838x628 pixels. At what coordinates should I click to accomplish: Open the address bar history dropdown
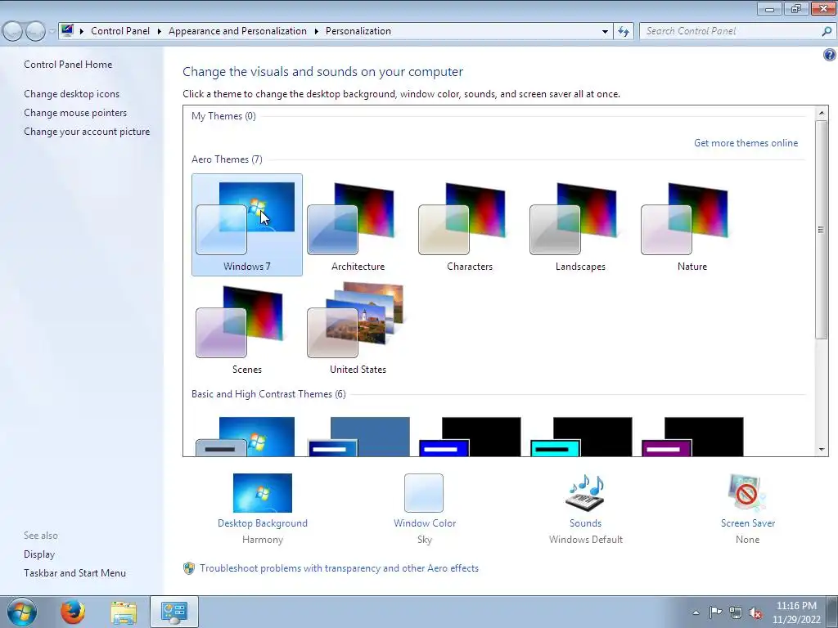click(605, 31)
